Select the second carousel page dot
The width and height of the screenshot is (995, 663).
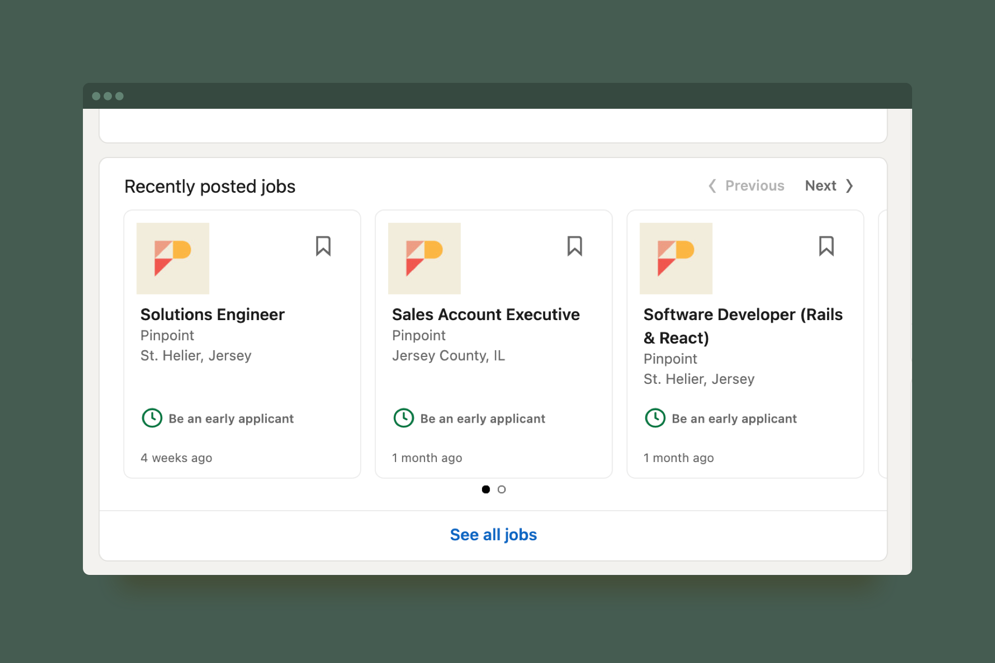click(x=501, y=489)
